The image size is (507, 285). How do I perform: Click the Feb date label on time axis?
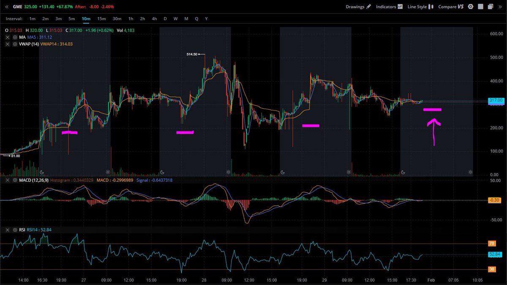coord(431,280)
